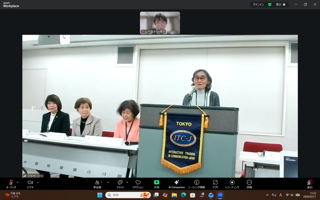Open the reactions heart icon
The image size is (320, 200).
138,183
